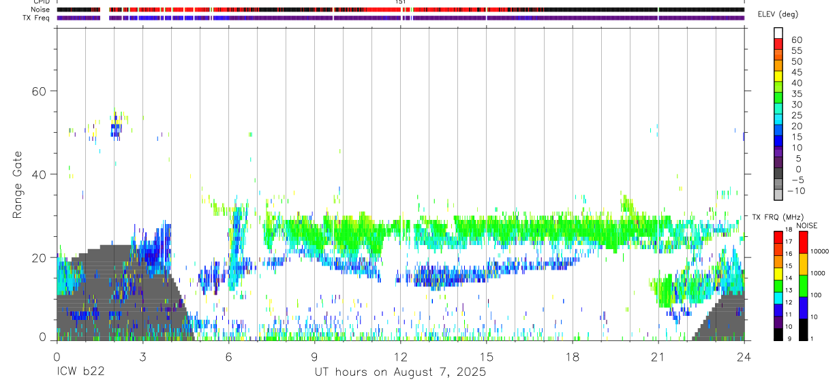The width and height of the screenshot is (837, 386).
Task: Click the 'ELEV (deg)' color bar title
Action: (x=778, y=14)
